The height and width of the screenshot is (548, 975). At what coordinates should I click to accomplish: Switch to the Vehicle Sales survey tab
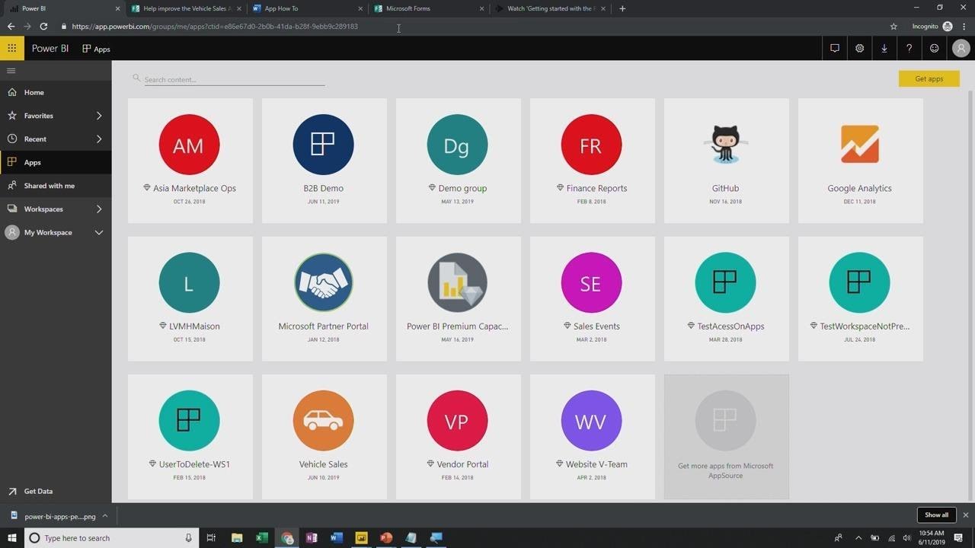tap(185, 8)
